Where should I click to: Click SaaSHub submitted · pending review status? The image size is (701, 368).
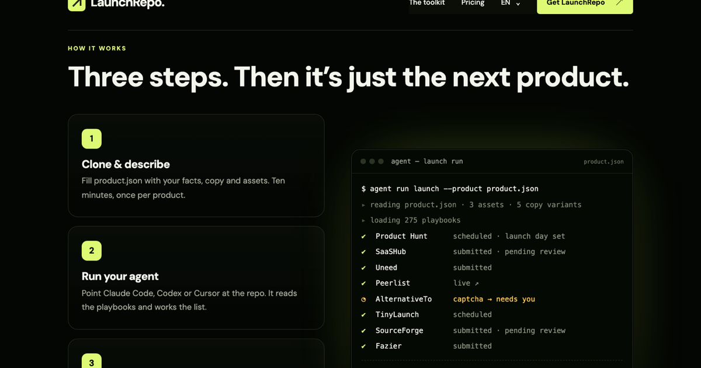point(509,252)
